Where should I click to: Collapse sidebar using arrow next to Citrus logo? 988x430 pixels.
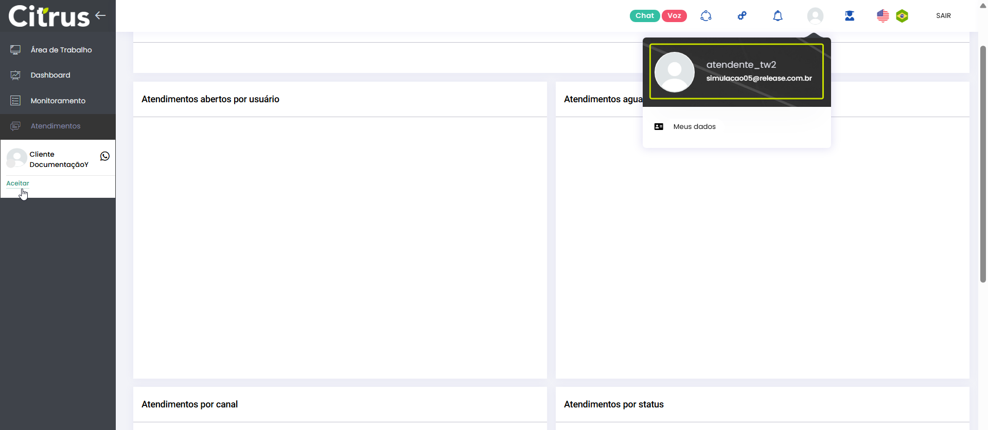coord(100,15)
